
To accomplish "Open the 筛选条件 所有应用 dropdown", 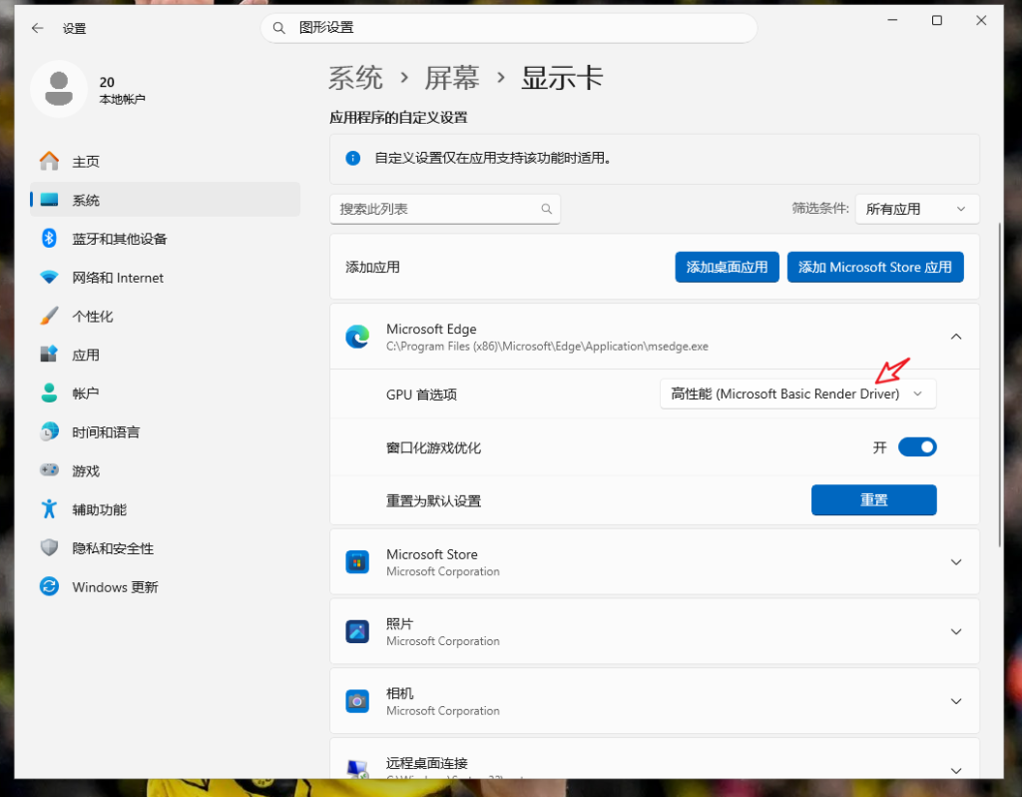I will tap(917, 209).
